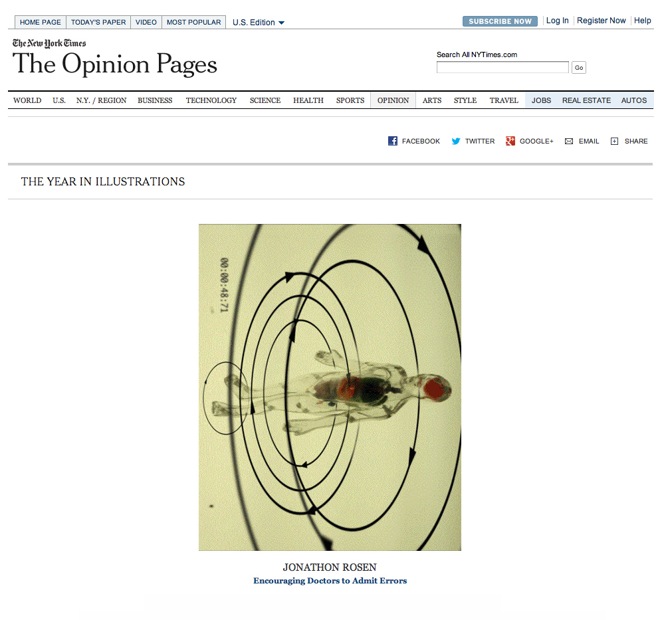Open the Real Estate section
Image resolution: width=662 pixels, height=620 pixels.
586,100
